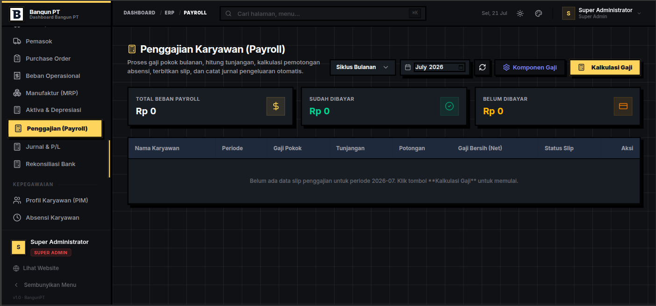Expand the Siklus Bulanan dropdown

(363, 67)
